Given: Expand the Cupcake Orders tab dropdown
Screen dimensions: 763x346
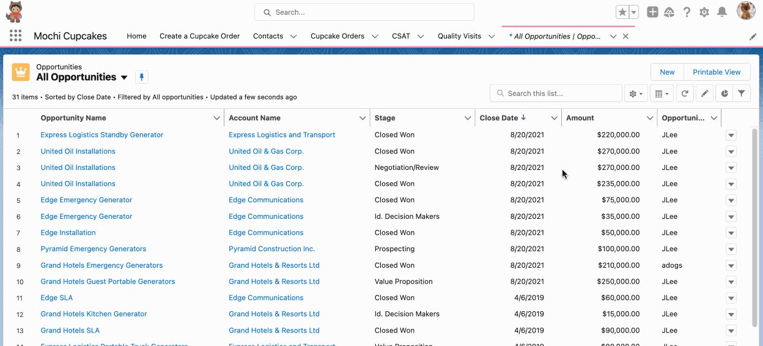Looking at the screenshot, I should [375, 37].
